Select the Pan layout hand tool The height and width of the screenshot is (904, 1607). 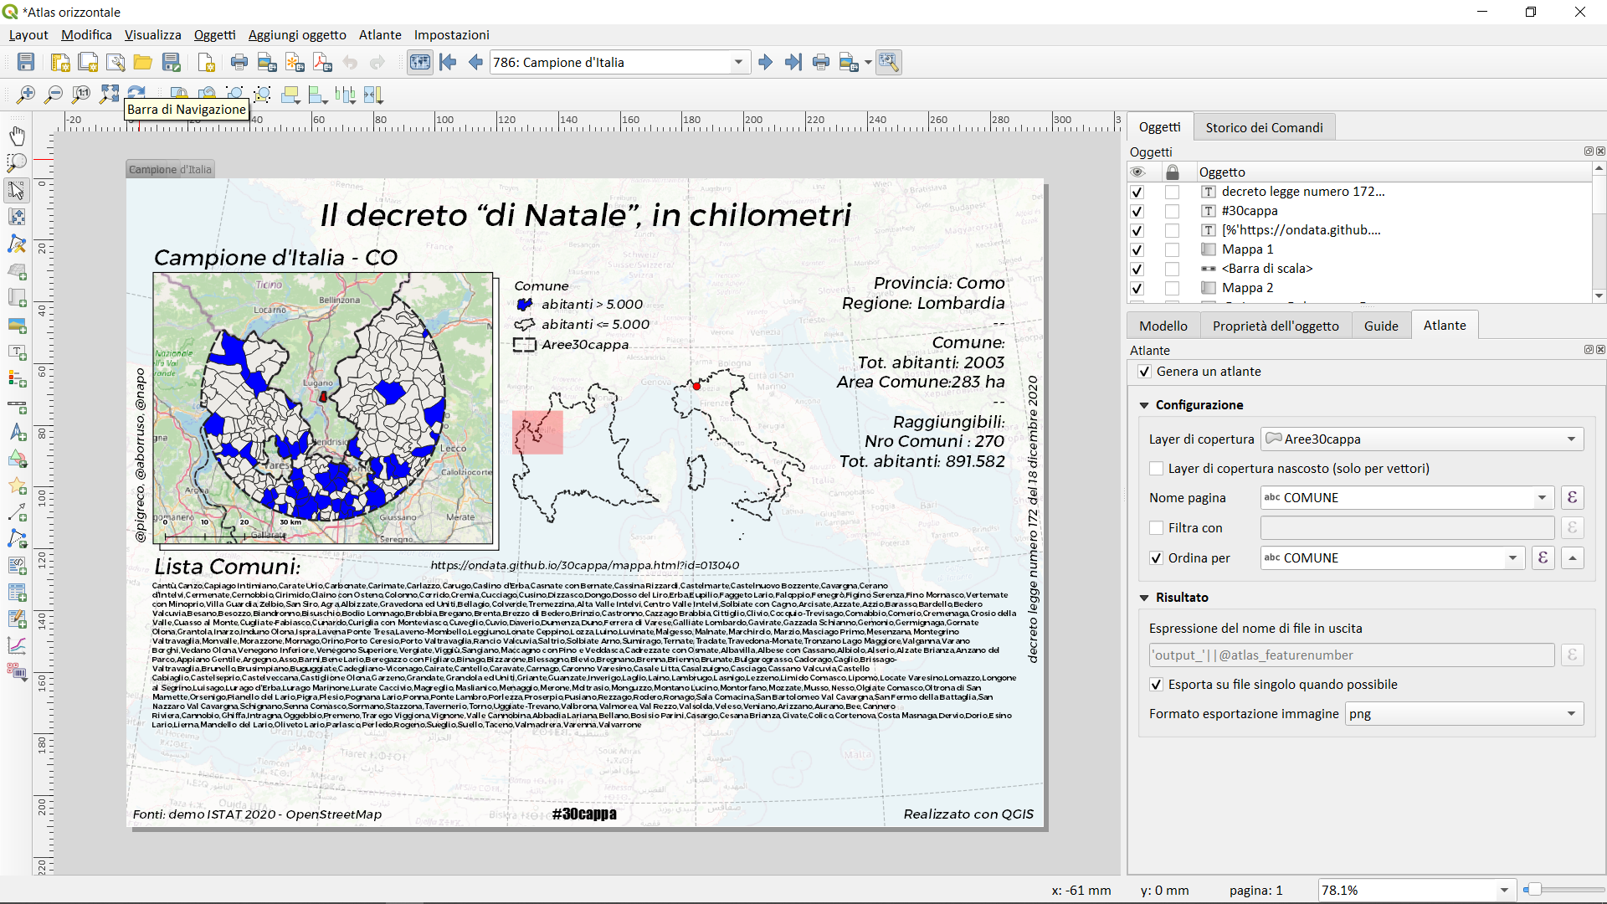click(x=17, y=136)
